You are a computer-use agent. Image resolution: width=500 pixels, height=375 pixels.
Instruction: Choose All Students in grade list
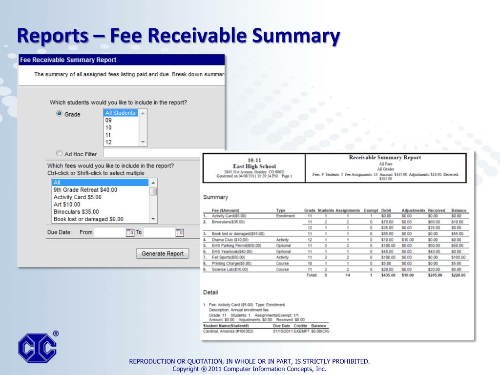(121, 113)
